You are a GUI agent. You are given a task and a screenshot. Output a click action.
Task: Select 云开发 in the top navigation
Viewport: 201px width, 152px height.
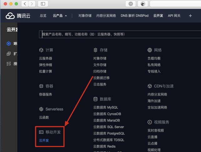(158, 16)
